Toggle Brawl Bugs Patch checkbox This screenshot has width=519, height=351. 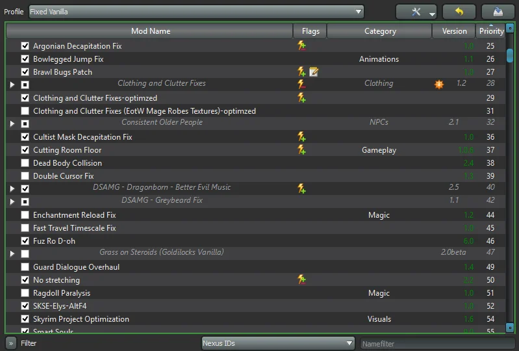coord(25,71)
